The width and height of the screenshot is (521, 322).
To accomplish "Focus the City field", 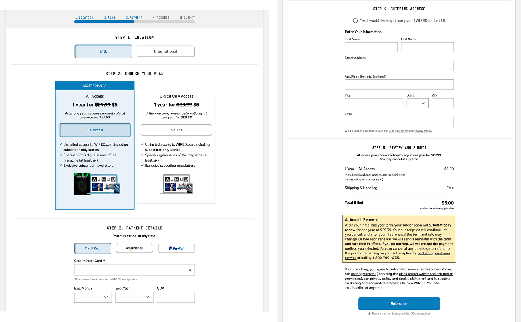I will [x=374, y=103].
